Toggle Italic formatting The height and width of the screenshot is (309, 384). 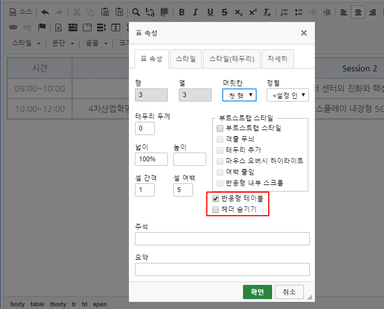[195, 12]
